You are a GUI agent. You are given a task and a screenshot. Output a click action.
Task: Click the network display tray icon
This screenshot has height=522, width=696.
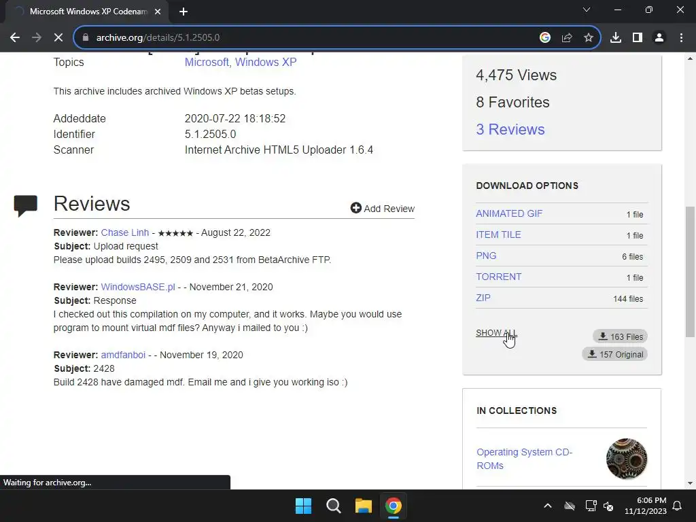coord(591,506)
